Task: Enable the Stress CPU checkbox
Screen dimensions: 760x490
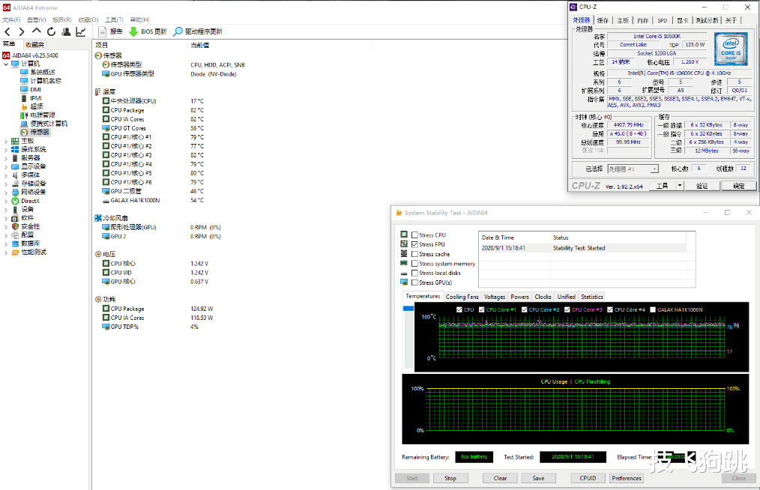Action: click(x=415, y=235)
